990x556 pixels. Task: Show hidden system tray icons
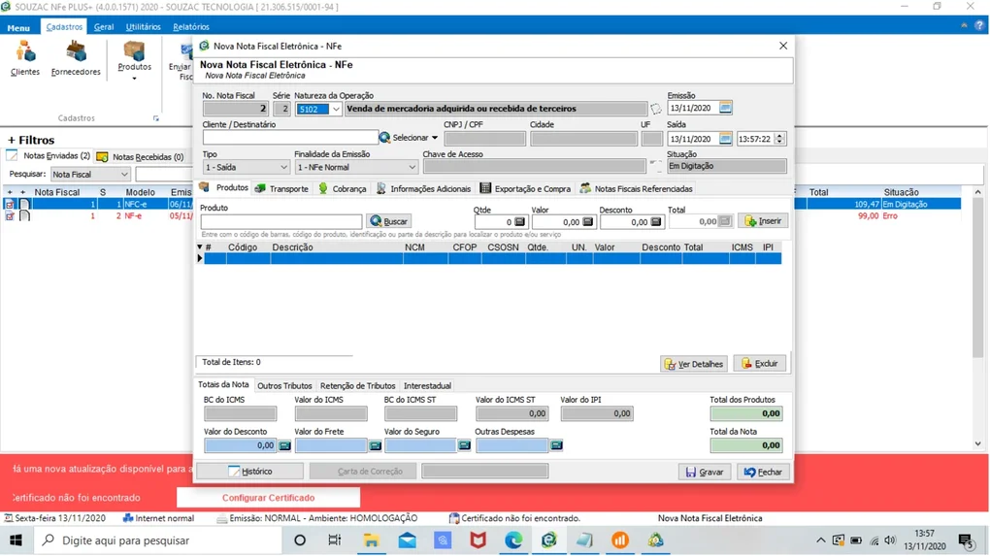tap(821, 540)
